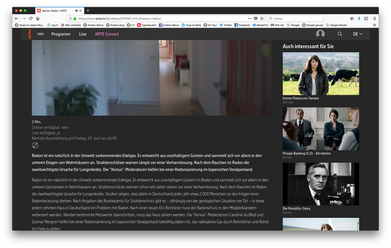
Task: Click 'Nächste Ausstrahlung am Freitag' text
Action: (58, 138)
